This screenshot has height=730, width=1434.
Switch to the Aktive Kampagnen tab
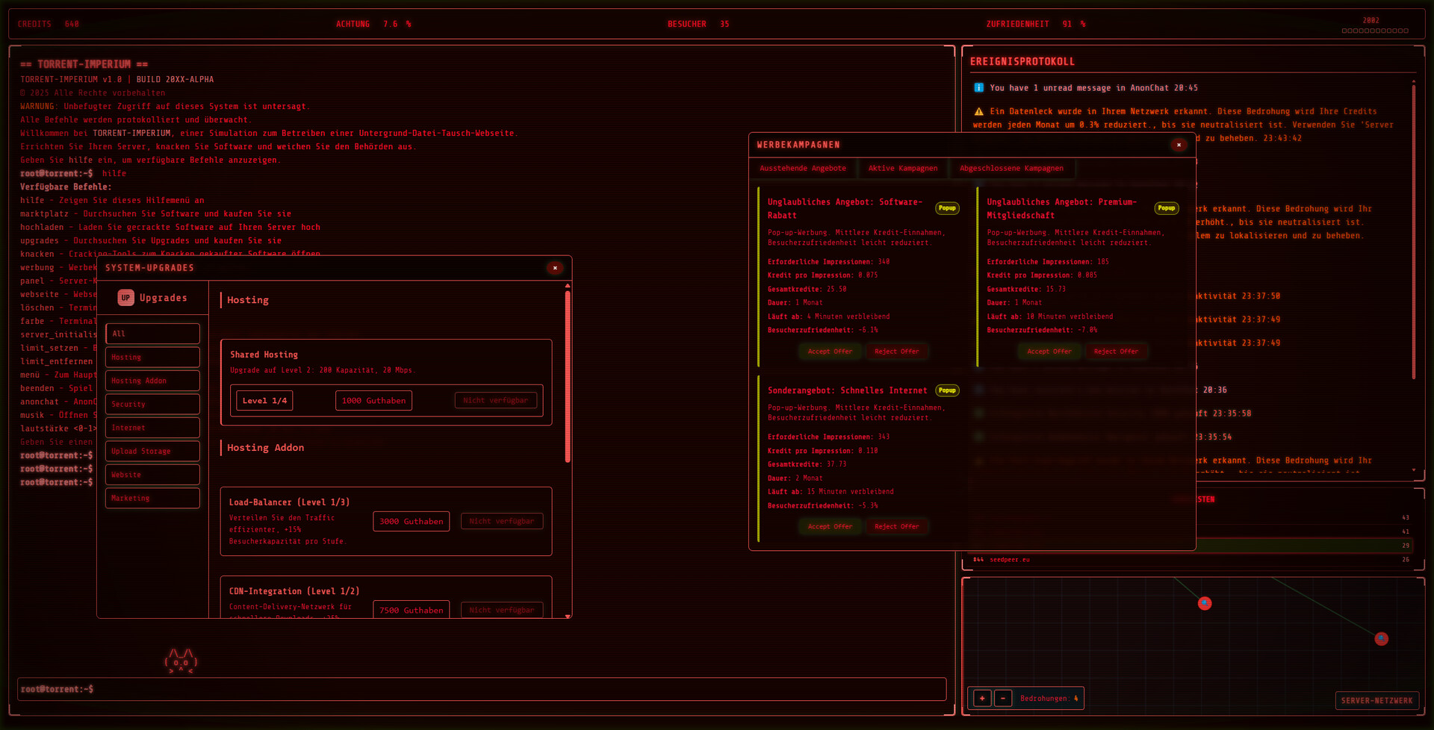pos(902,169)
